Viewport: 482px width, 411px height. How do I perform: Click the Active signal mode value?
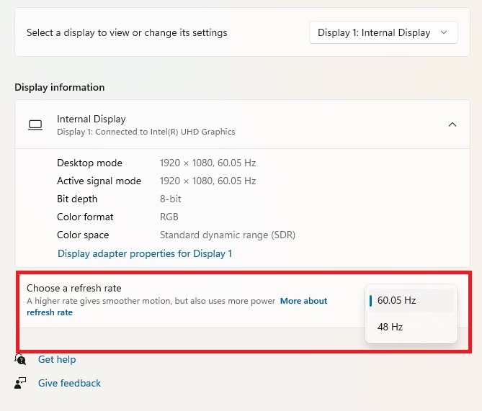[x=207, y=181]
